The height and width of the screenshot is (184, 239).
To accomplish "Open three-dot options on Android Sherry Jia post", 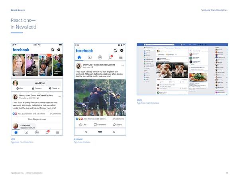I will pyautogui.click(x=123, y=66).
